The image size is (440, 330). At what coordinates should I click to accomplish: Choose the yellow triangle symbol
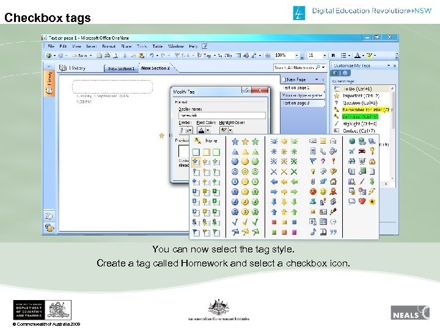[x=245, y=152]
